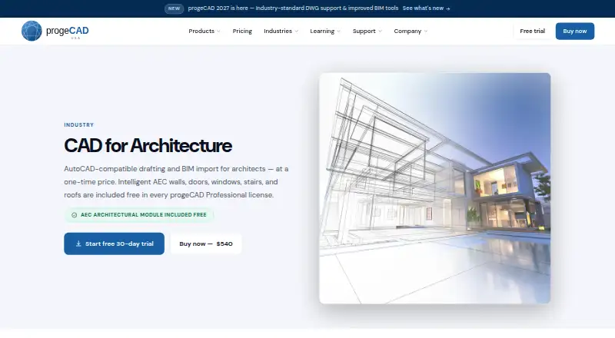Follow the See what's new link
Image resolution: width=615 pixels, height=338 pixels.
[x=426, y=8]
